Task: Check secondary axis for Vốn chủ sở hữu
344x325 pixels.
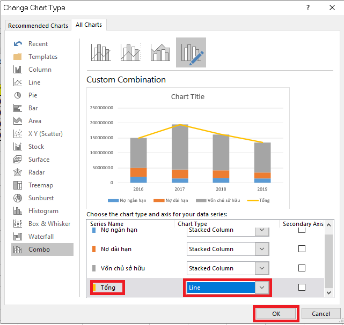Action: pos(302,268)
